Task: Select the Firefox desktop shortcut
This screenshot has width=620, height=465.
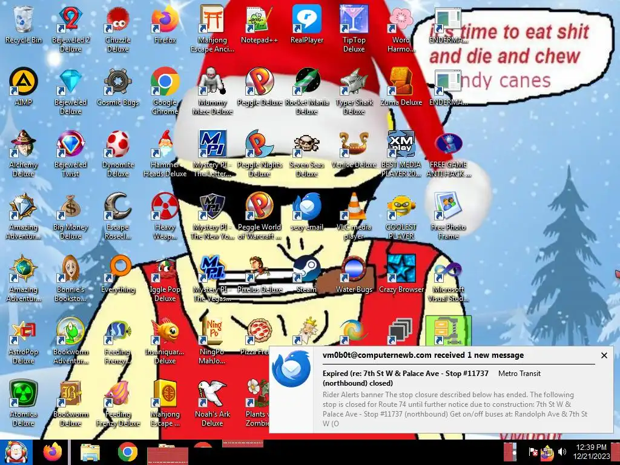Action: tap(165, 24)
